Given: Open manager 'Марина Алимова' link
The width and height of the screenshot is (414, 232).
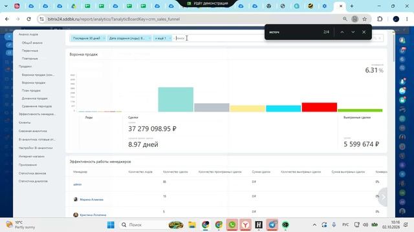Looking at the screenshot, I should (x=91, y=200).
